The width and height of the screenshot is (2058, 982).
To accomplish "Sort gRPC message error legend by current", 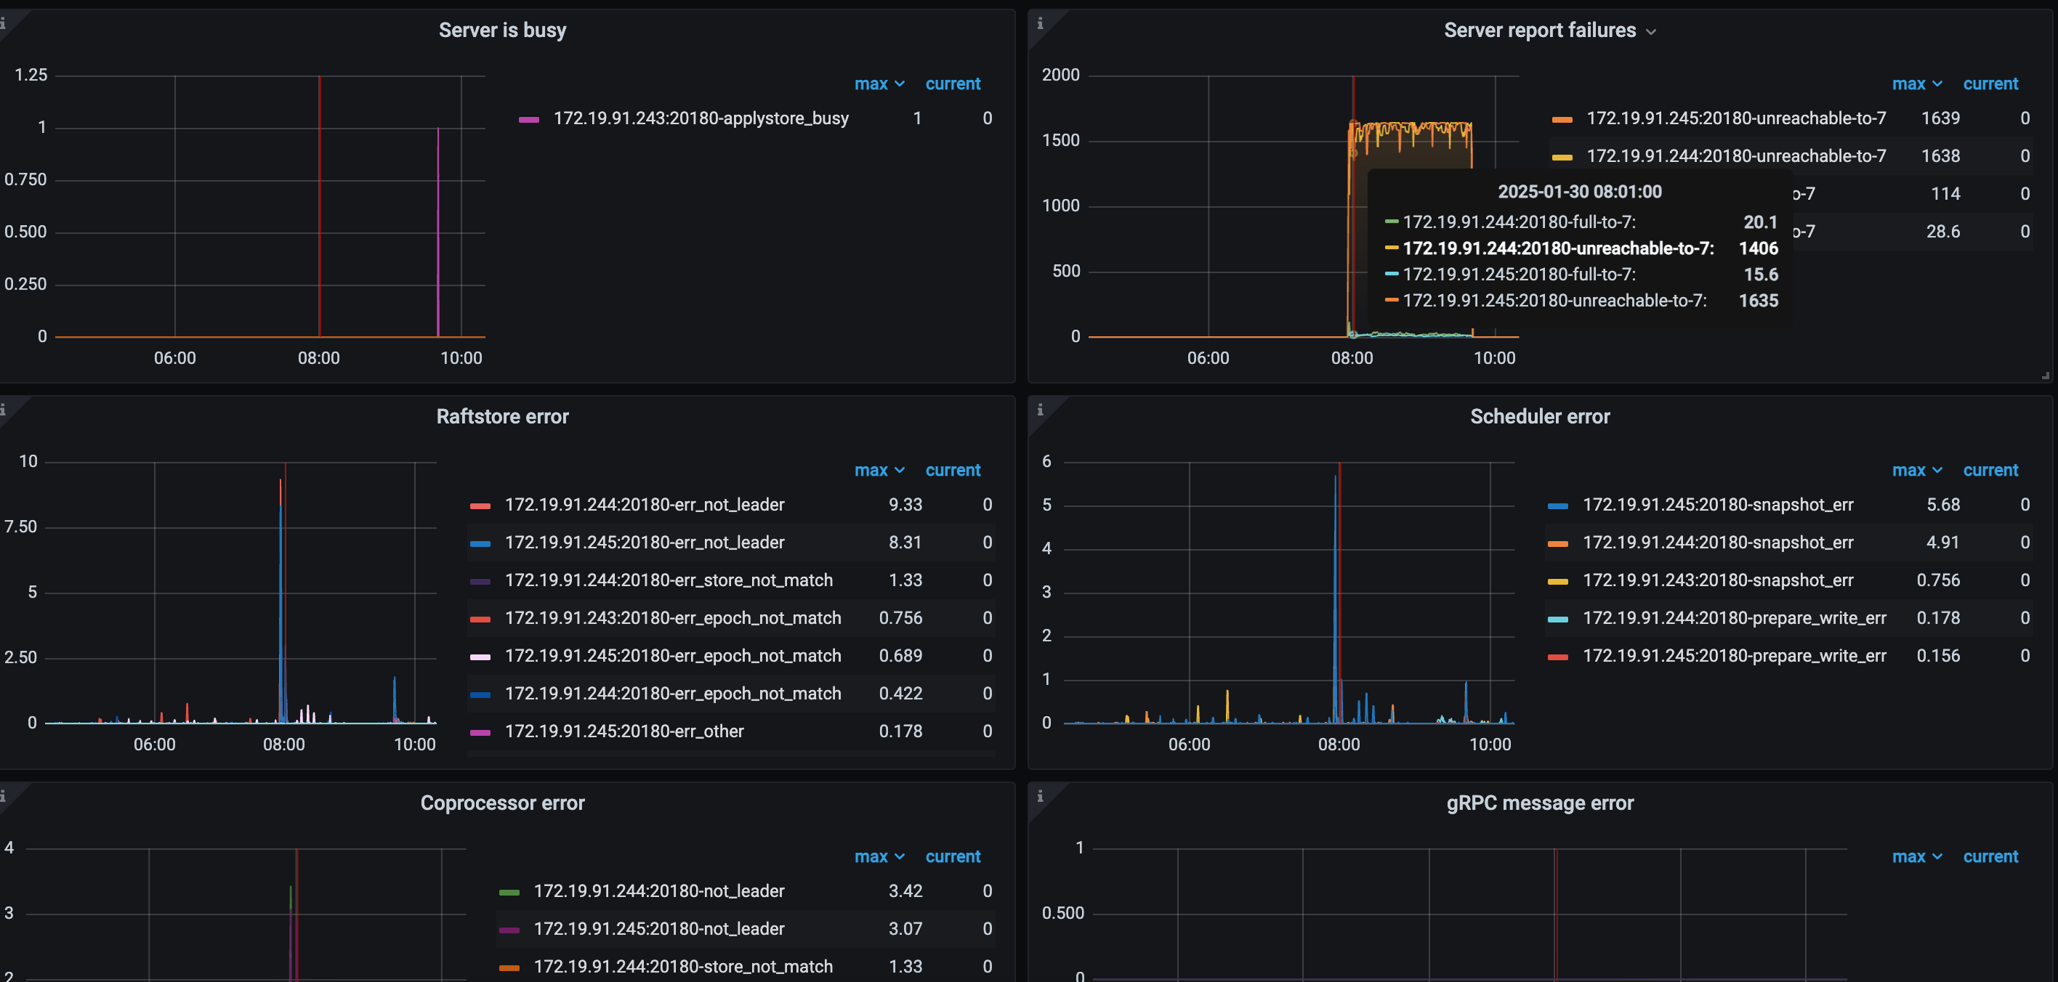I will coord(1990,856).
